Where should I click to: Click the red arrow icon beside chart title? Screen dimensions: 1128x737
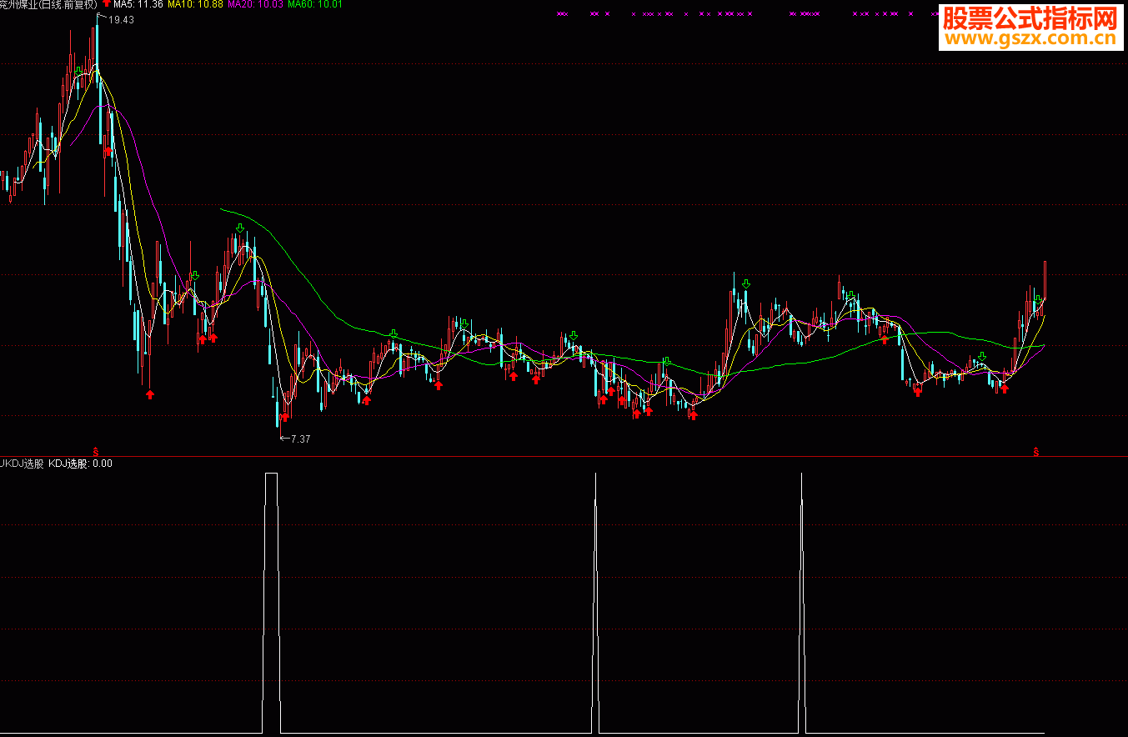pyautogui.click(x=106, y=4)
